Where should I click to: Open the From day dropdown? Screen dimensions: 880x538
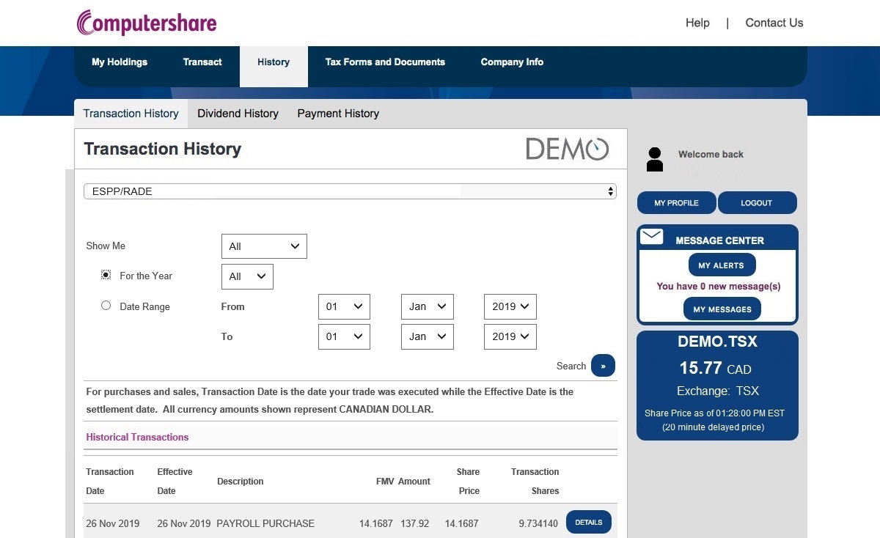[x=344, y=306]
